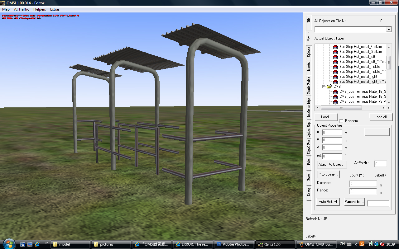
Task: Switch to the Terrain tab
Action: [x=309, y=67]
